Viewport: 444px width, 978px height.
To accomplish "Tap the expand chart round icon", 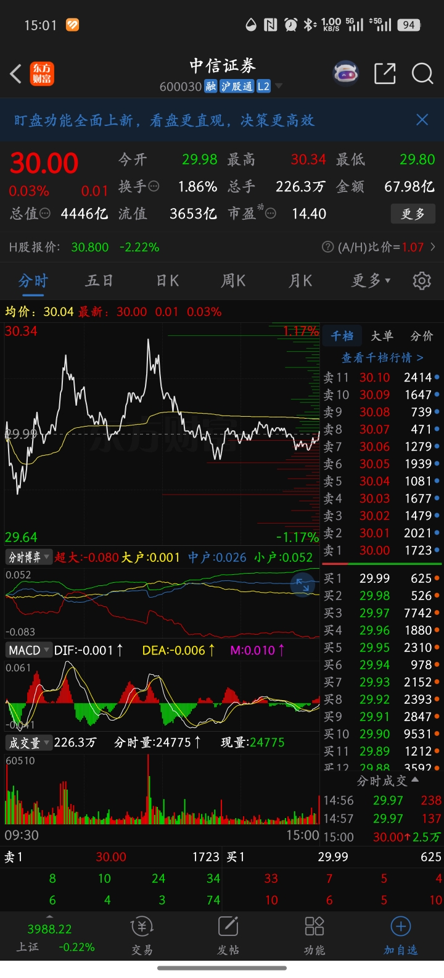I will [x=303, y=584].
